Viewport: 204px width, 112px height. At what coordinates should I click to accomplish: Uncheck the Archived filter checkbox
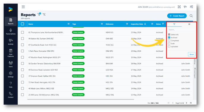pos(169,37)
